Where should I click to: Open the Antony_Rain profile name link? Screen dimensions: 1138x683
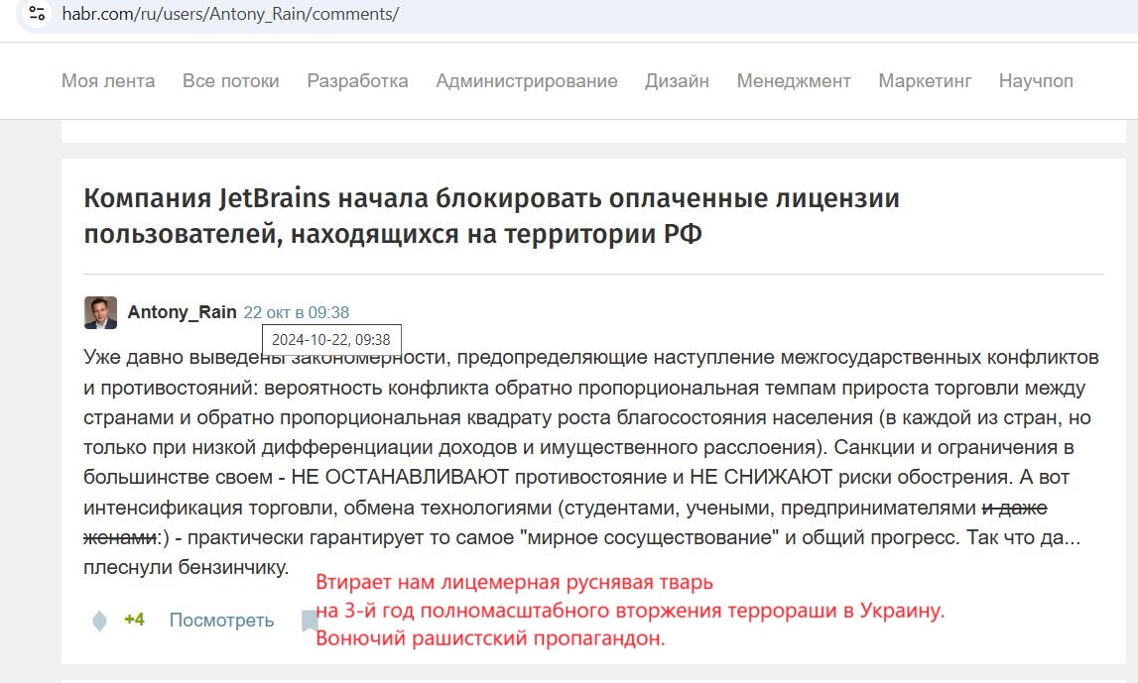pyautogui.click(x=183, y=312)
